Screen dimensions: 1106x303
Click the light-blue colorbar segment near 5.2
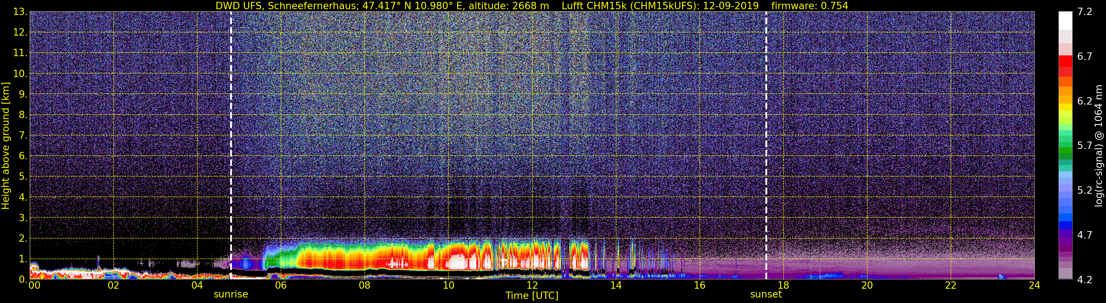click(x=1065, y=187)
